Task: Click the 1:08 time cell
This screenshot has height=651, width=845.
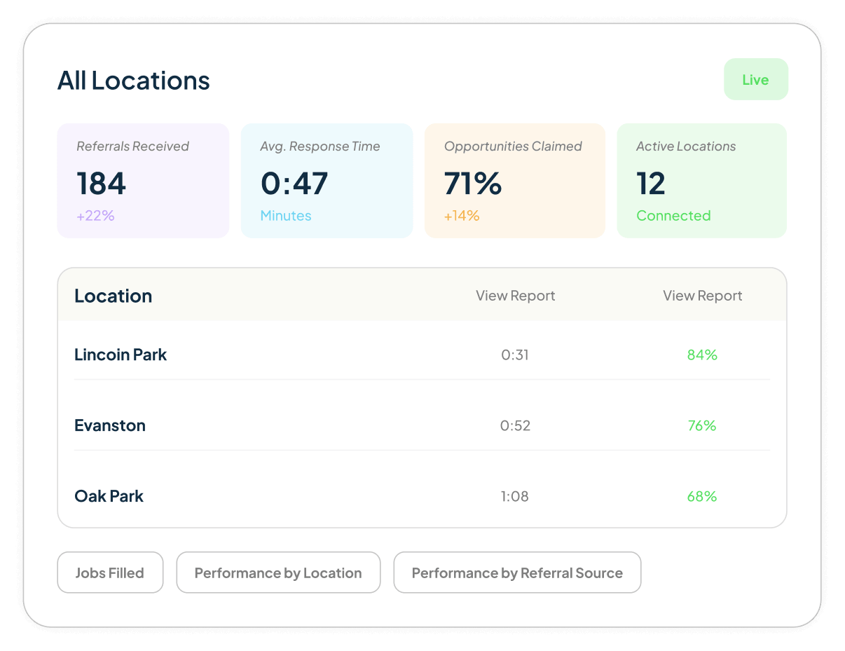Action: click(515, 496)
